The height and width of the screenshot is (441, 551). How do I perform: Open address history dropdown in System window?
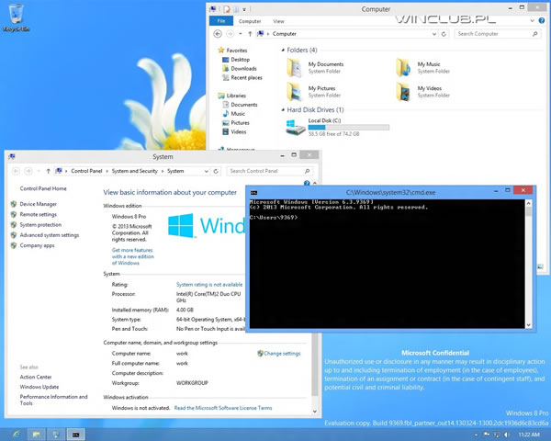pos(207,171)
